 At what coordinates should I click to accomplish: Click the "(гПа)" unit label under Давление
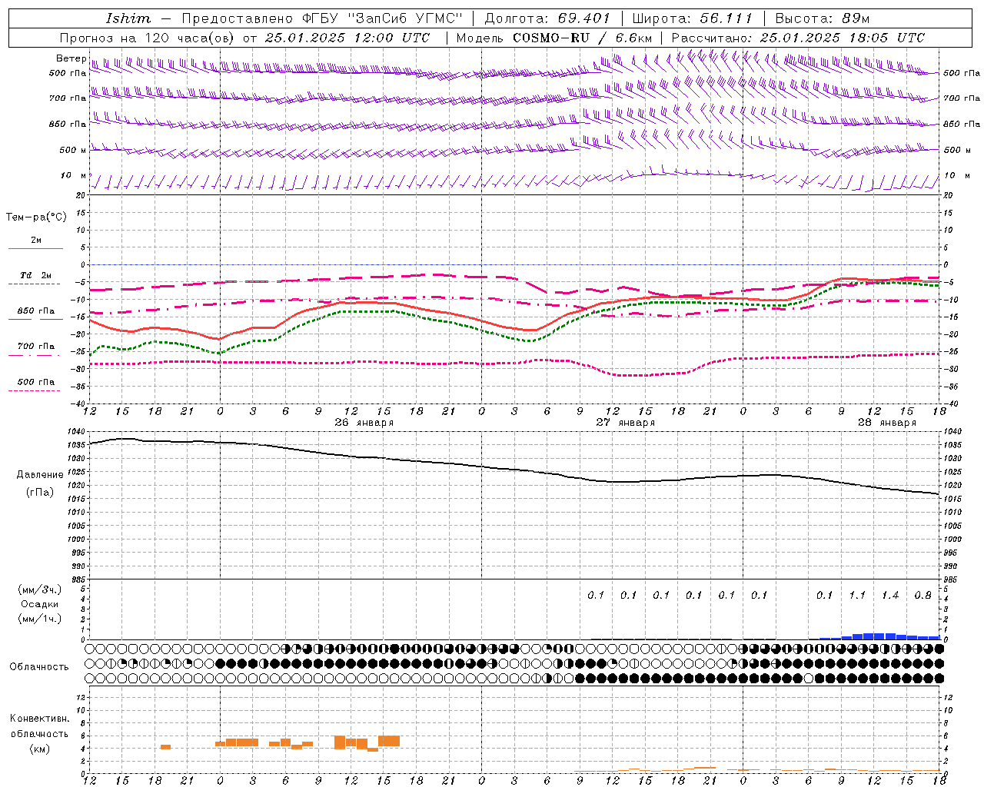click(40, 493)
